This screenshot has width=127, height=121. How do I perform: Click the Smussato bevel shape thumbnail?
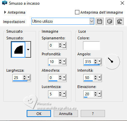(x=18, y=50)
